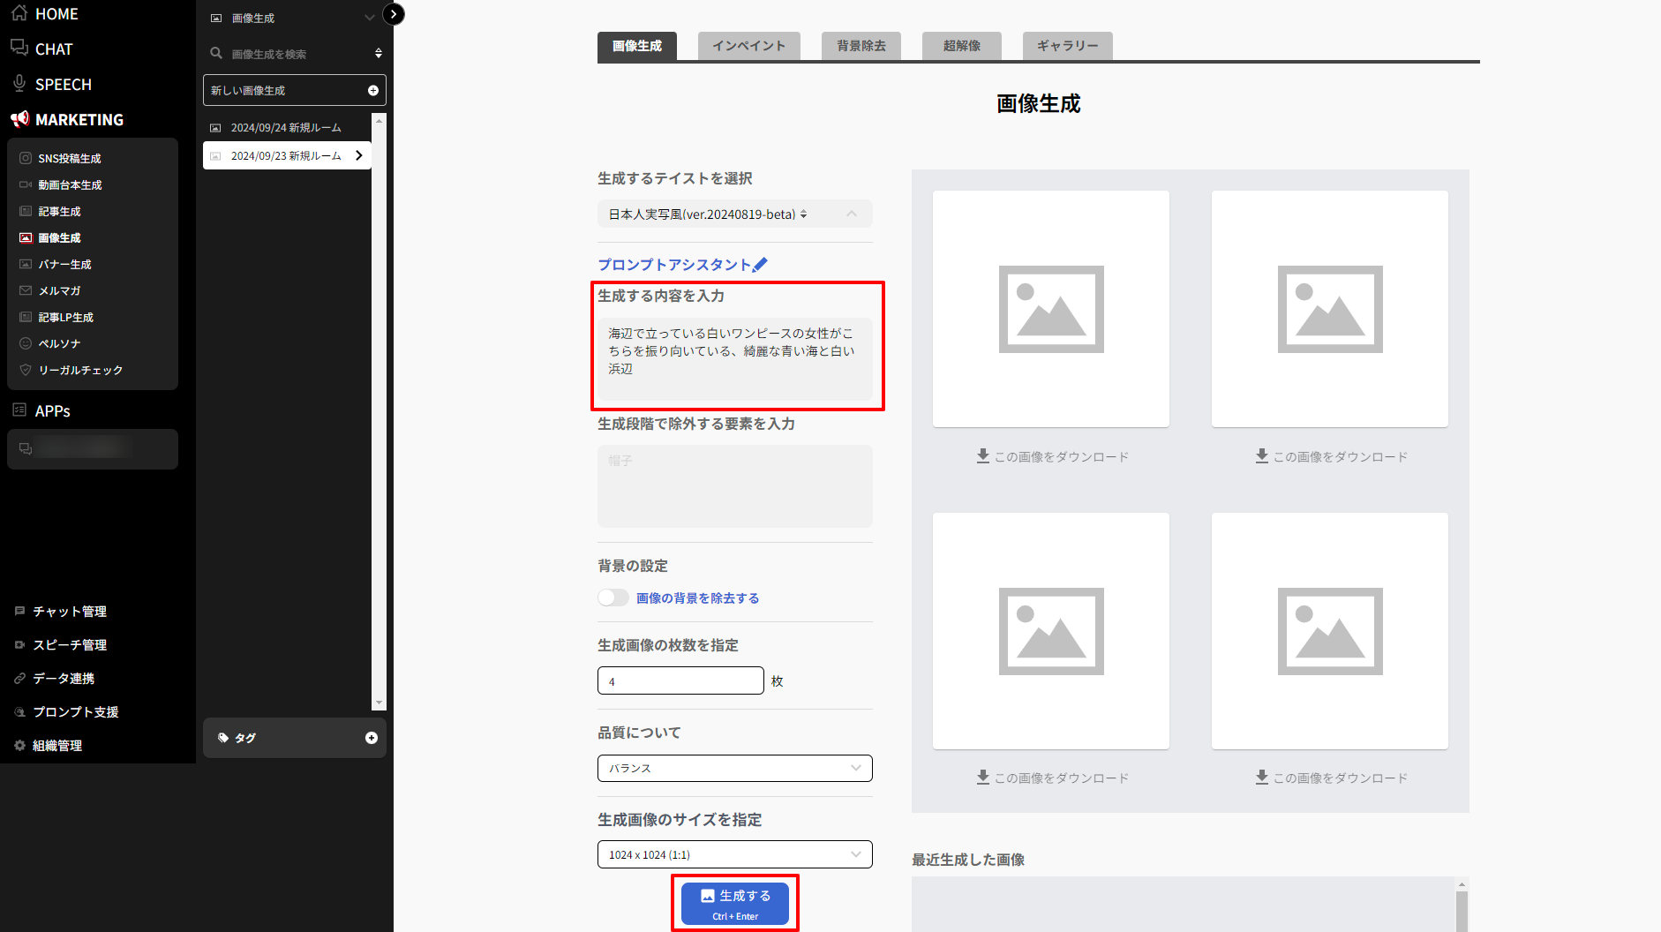Image resolution: width=1661 pixels, height=932 pixels.
Task: Open the 1024 x 1024 size dropdown
Action: pyautogui.click(x=734, y=854)
